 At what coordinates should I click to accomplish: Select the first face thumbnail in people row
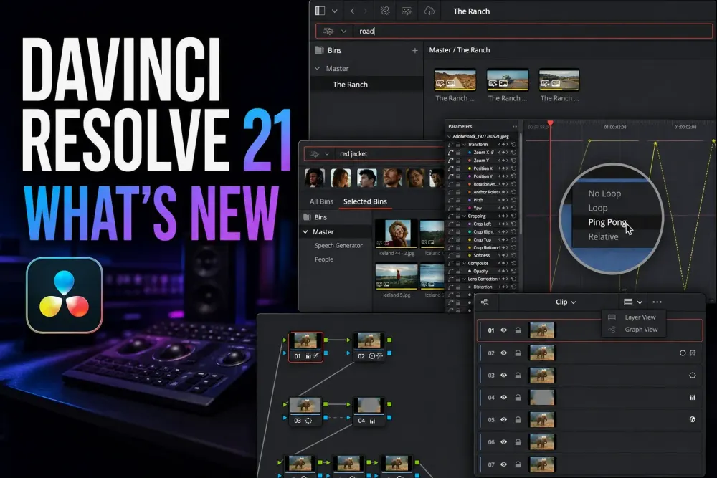click(315, 178)
